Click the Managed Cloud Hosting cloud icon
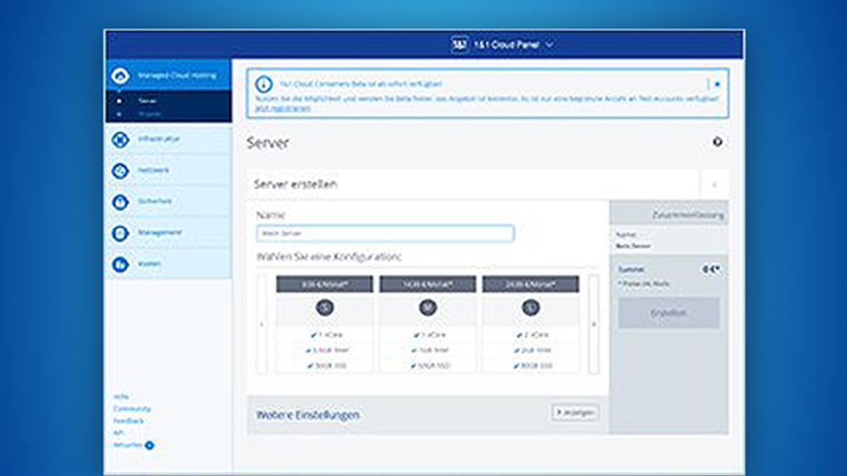The height and width of the screenshot is (476, 847). (x=120, y=75)
